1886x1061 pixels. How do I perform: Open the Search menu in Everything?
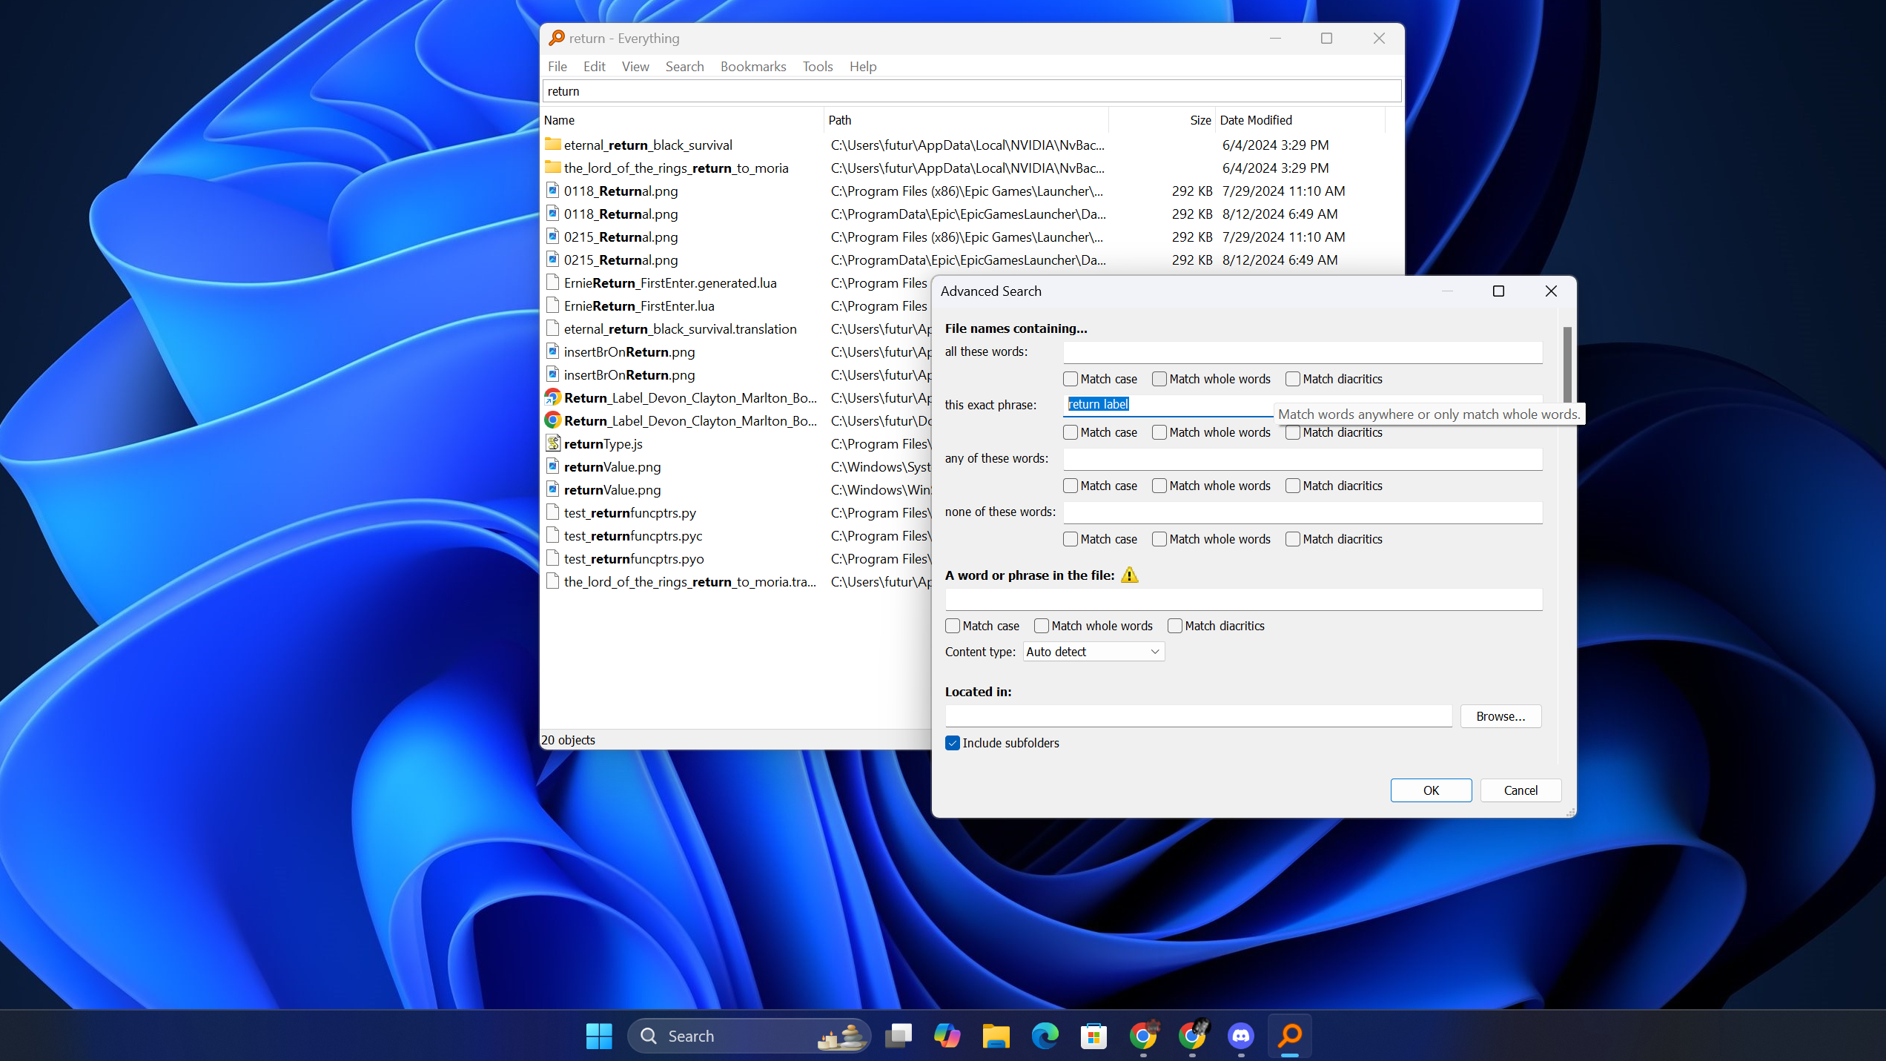[x=683, y=66]
